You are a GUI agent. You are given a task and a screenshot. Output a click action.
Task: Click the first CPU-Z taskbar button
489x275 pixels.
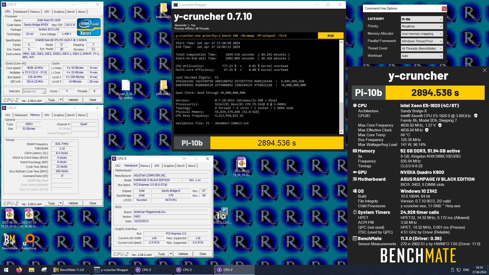click(x=152, y=270)
